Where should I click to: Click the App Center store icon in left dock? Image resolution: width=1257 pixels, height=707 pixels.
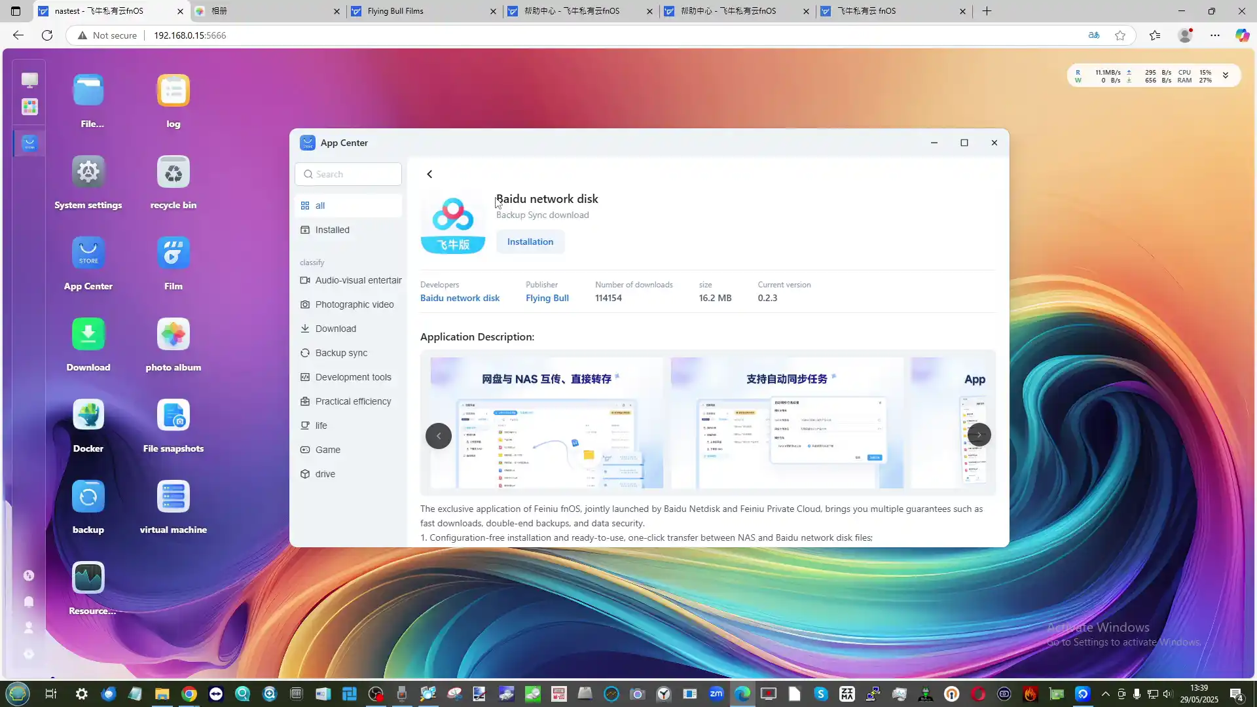(29, 143)
